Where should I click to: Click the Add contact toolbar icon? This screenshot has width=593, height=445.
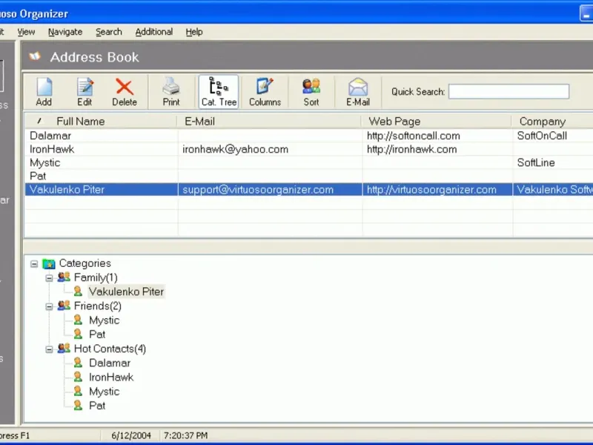(x=44, y=91)
